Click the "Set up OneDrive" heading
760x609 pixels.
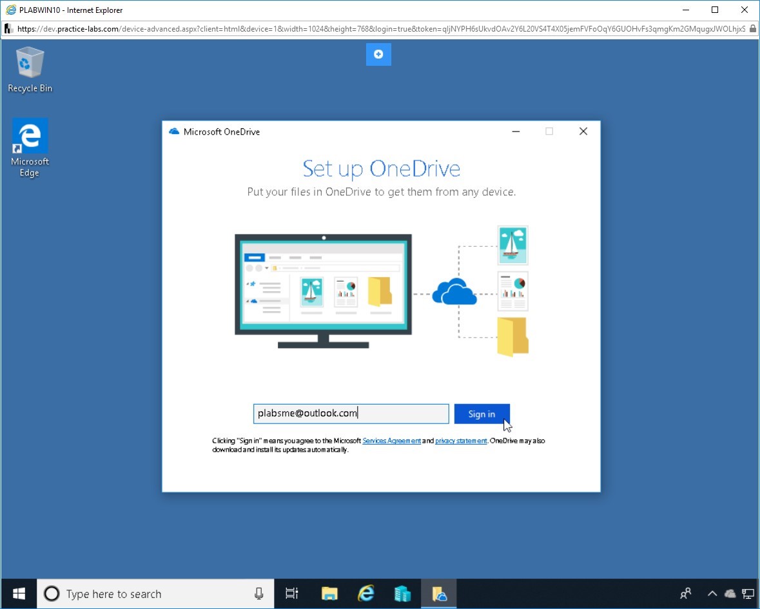(x=382, y=169)
